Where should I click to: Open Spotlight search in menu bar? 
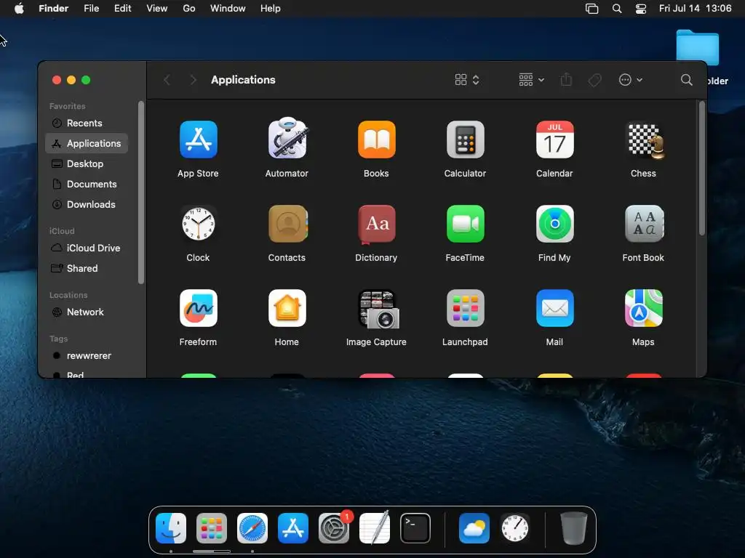click(617, 9)
